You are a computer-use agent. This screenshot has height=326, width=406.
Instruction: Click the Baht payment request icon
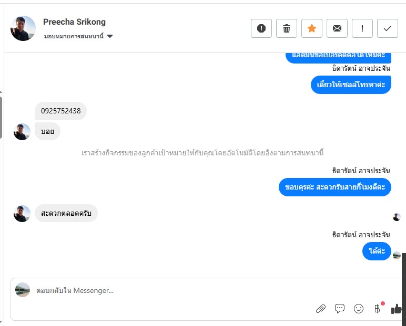coord(377,309)
